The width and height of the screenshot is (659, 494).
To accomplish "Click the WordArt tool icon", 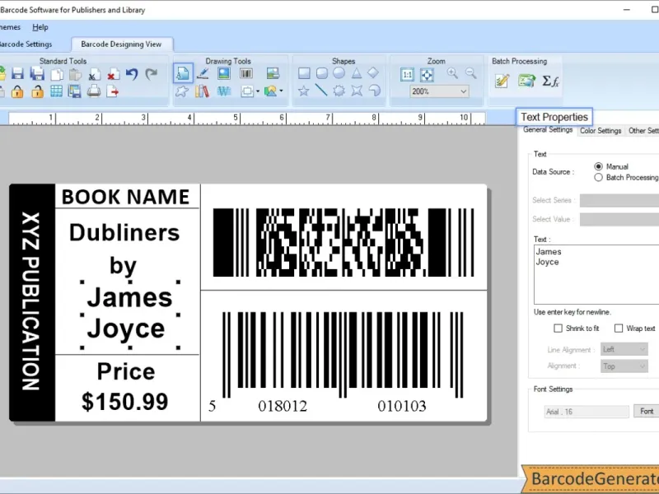I will click(x=224, y=91).
